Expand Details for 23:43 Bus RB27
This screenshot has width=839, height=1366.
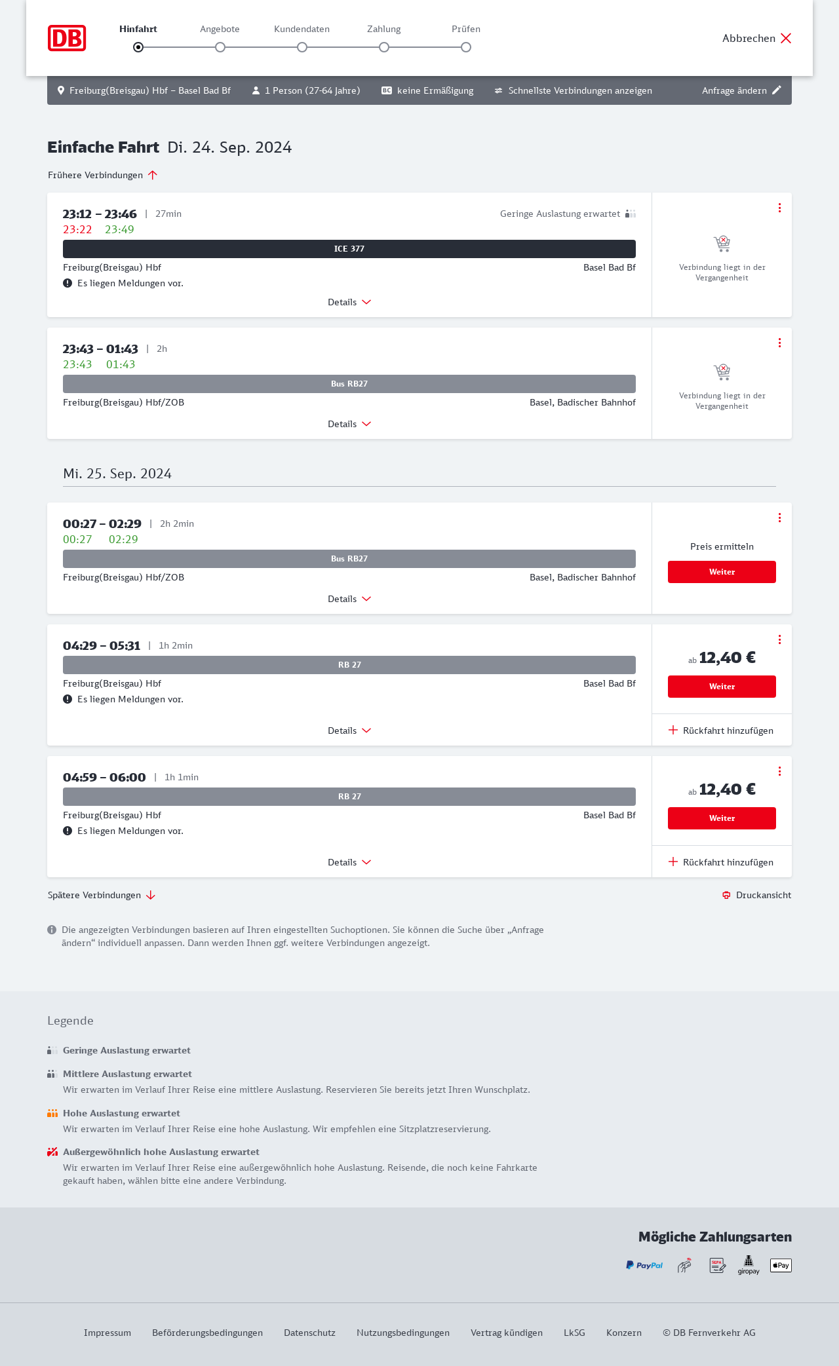(349, 424)
